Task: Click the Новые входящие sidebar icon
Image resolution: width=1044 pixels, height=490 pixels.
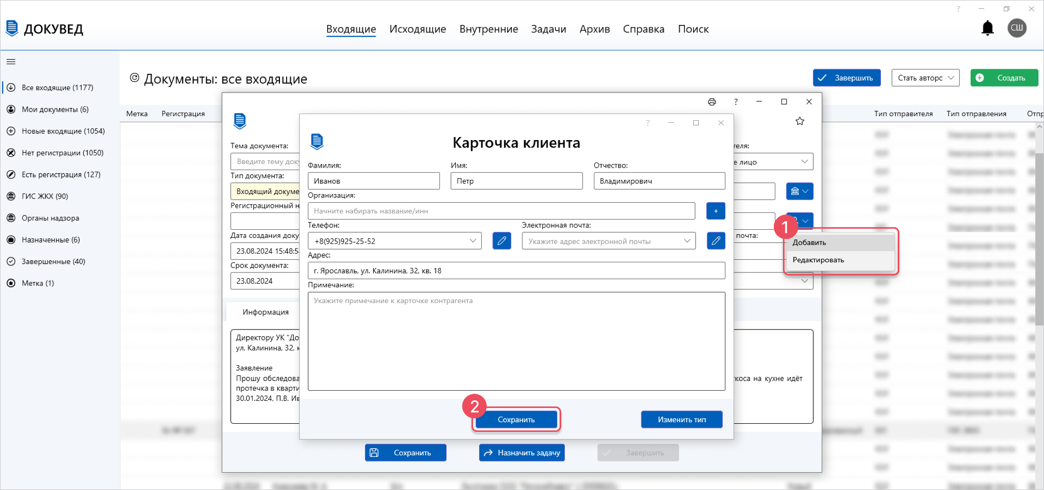Action: pyautogui.click(x=11, y=131)
